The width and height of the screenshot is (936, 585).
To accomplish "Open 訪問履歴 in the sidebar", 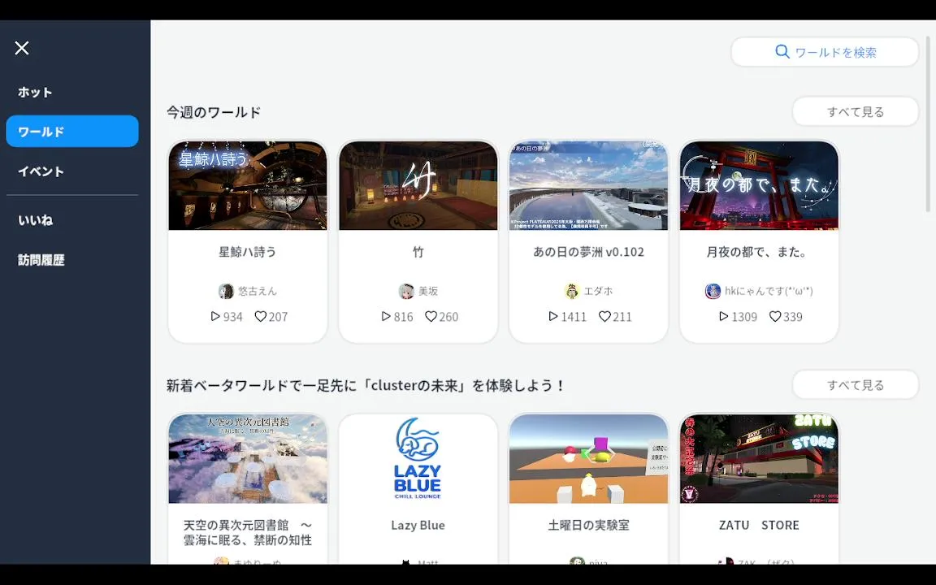I will click(41, 260).
